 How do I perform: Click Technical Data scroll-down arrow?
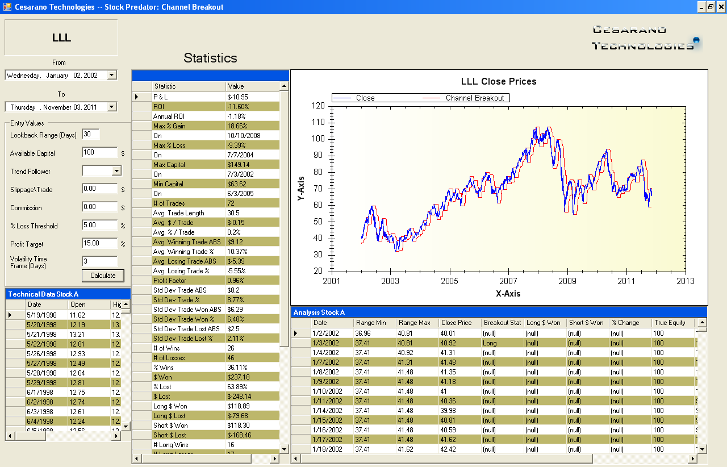pyautogui.click(x=126, y=426)
